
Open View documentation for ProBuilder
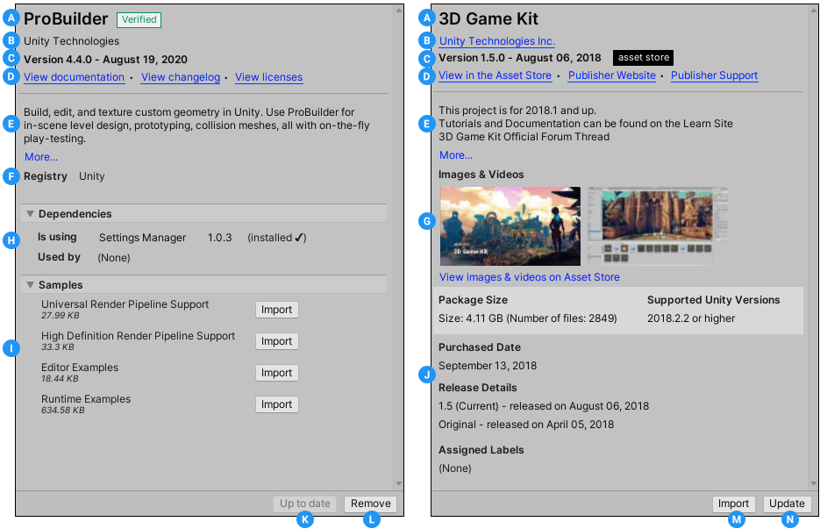[x=74, y=77]
